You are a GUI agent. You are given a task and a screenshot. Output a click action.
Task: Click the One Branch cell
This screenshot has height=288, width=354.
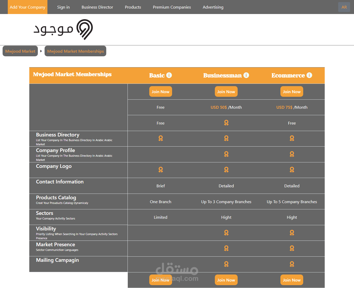[161, 202]
